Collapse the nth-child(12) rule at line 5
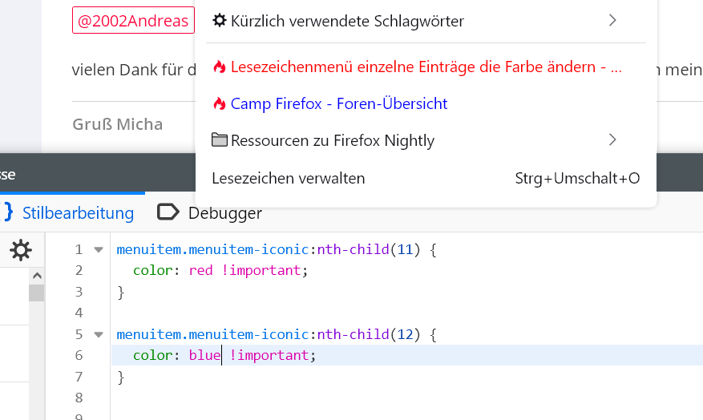703x420 pixels. click(x=99, y=333)
